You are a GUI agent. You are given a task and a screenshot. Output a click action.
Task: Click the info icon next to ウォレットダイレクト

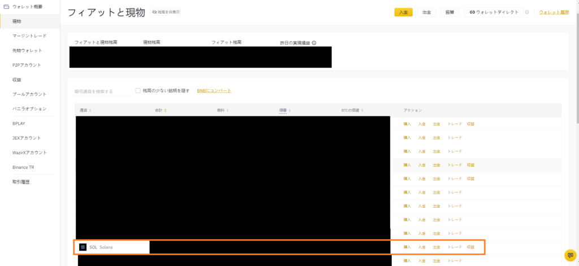point(527,12)
